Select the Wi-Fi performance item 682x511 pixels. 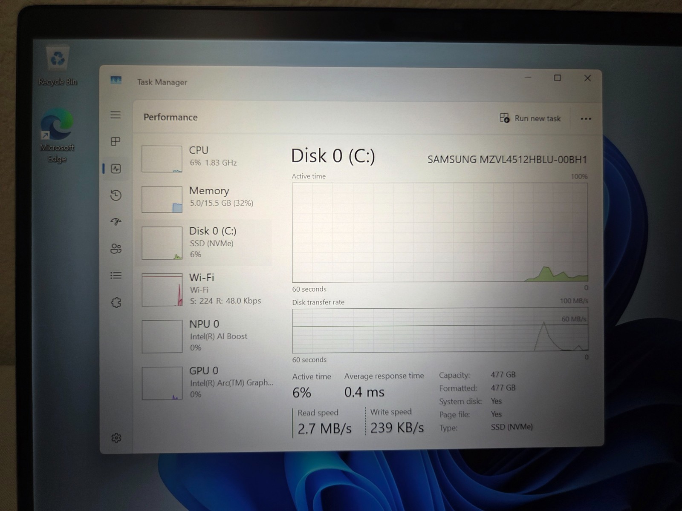204,289
